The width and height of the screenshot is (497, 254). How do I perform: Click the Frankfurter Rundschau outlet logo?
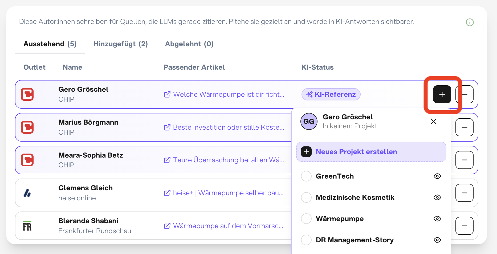(x=27, y=226)
